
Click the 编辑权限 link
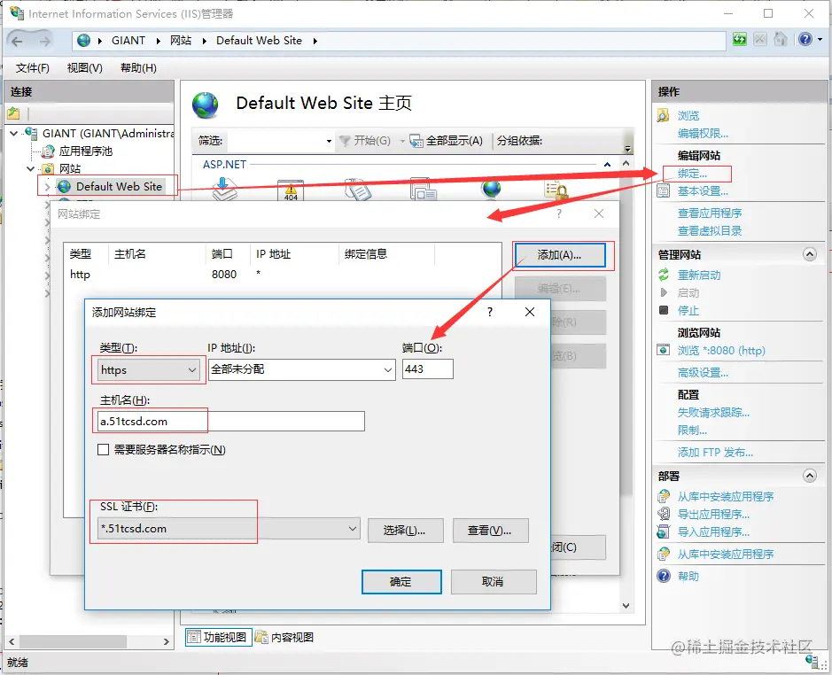pyautogui.click(x=703, y=134)
